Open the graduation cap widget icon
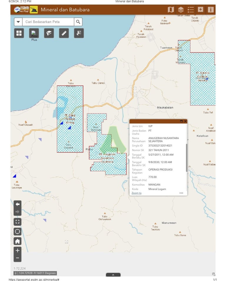The height and width of the screenshot is (281, 226). coord(49,33)
